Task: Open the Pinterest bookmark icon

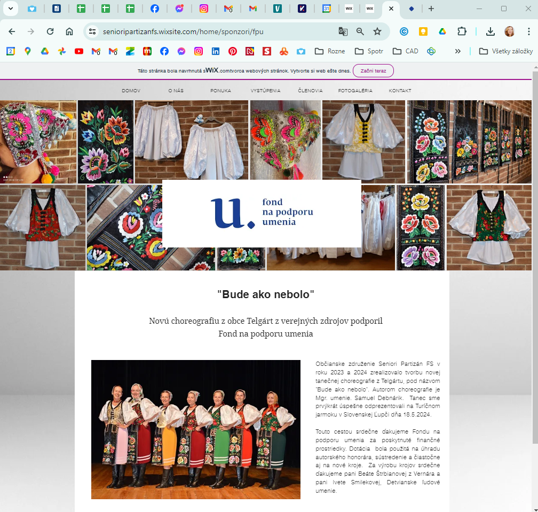Action: pyautogui.click(x=233, y=51)
